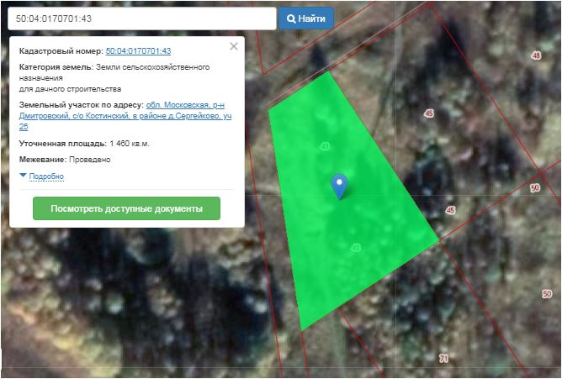Click label 50 nearest the 71 label

pos(547,293)
